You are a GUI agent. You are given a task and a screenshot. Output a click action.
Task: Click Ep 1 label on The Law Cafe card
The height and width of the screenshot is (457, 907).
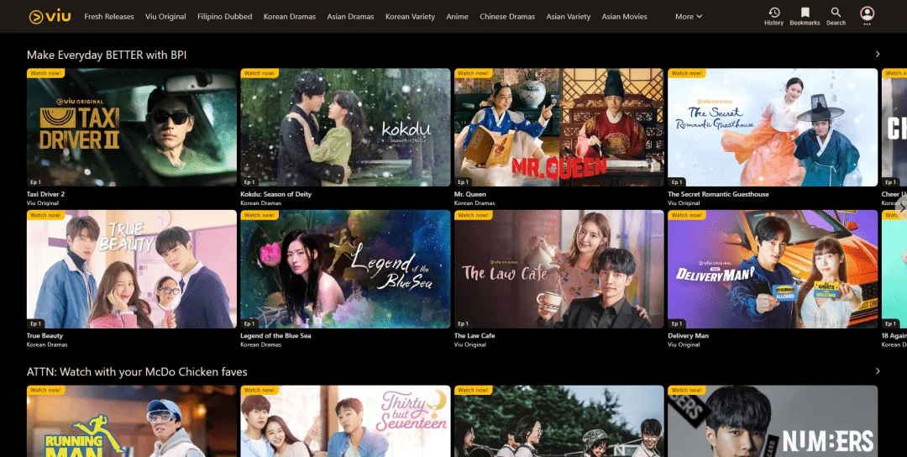click(463, 323)
